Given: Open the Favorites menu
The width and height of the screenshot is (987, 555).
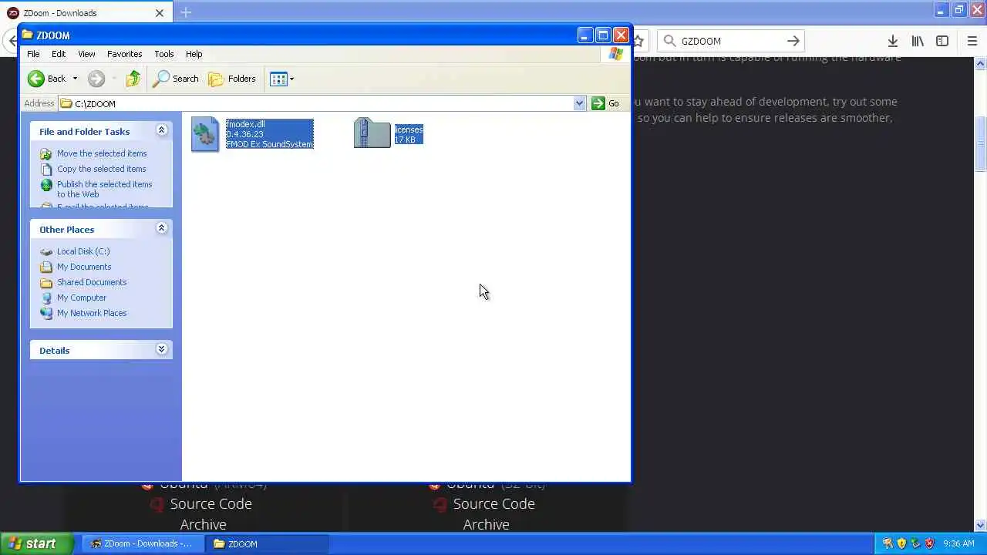Looking at the screenshot, I should (124, 54).
